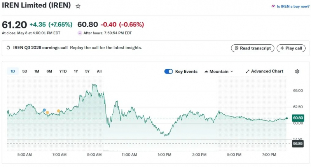The image size is (311, 167).
Task: Open the Is IREN a buy now link
Action: 293,6
